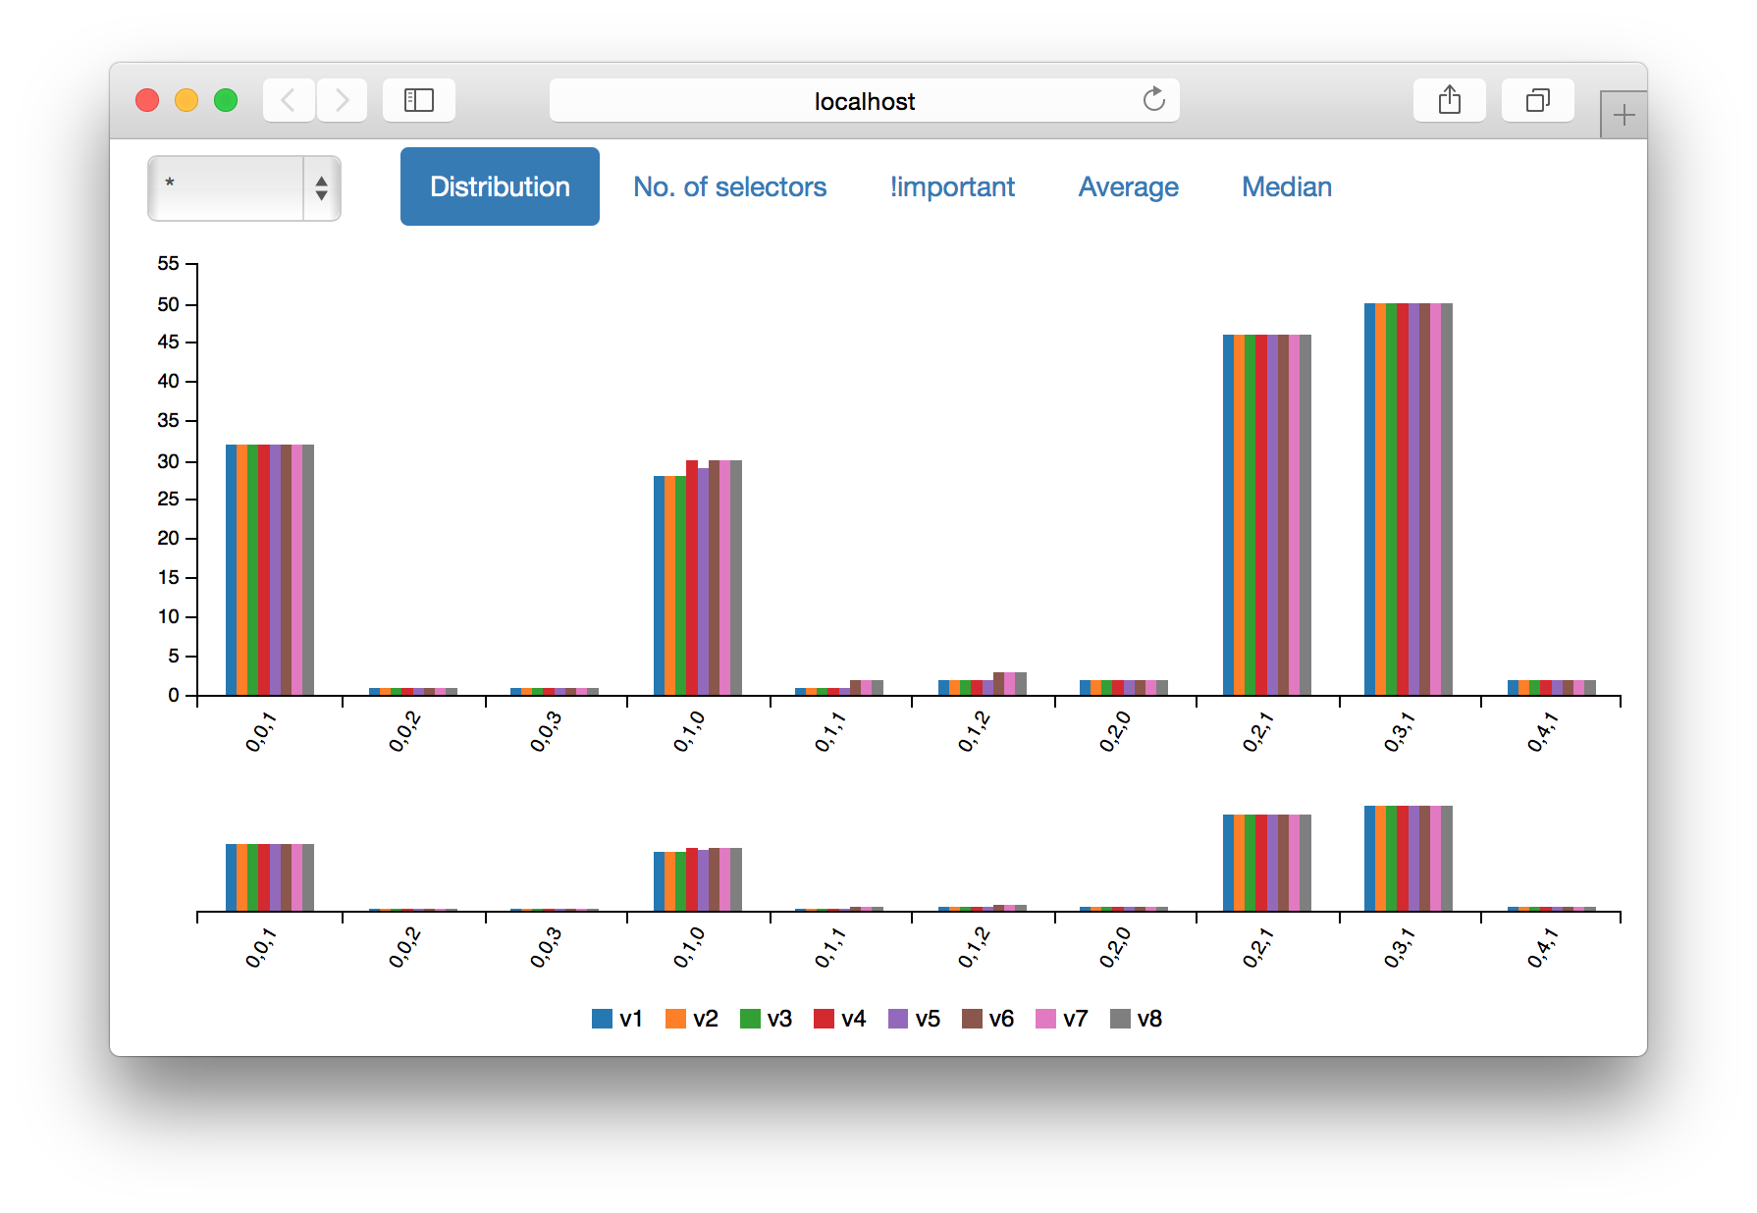Toggle the v4 red legend swatch
Image resolution: width=1757 pixels, height=1213 pixels.
tap(825, 1019)
